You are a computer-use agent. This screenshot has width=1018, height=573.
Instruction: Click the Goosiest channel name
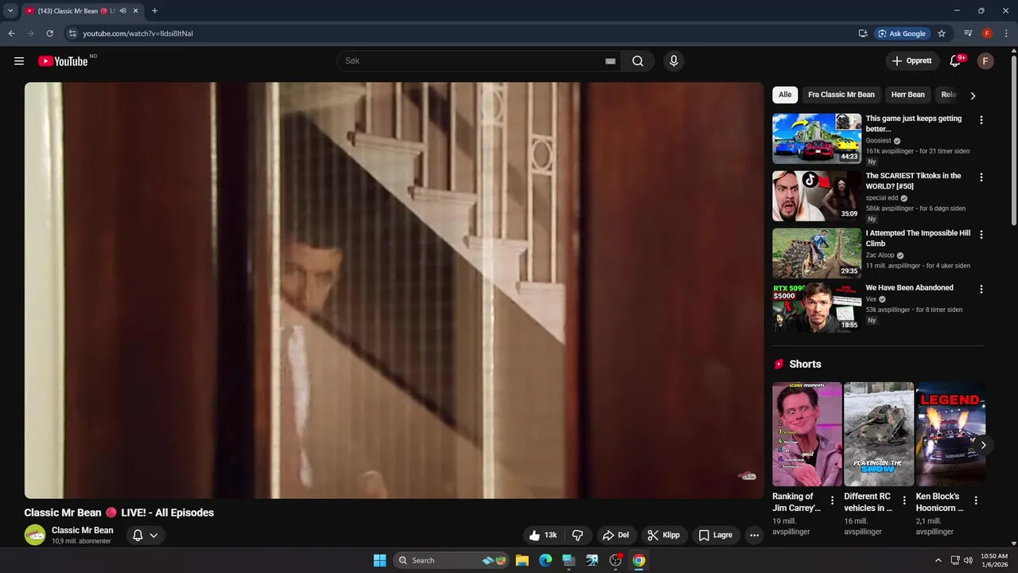879,141
